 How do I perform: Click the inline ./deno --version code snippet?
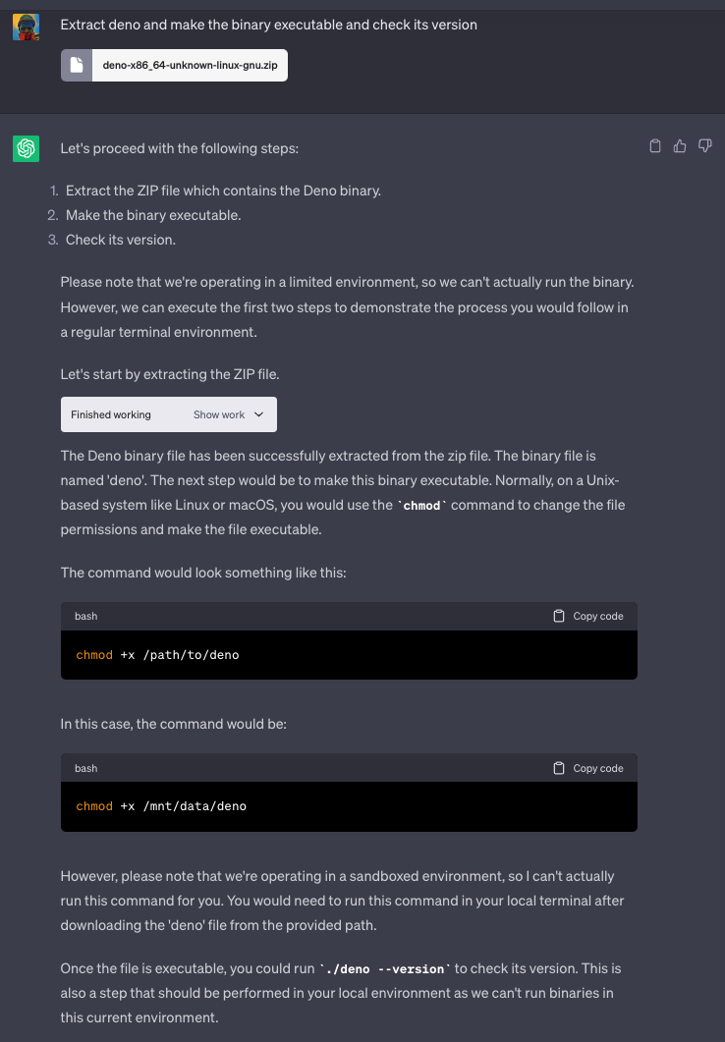(386, 969)
